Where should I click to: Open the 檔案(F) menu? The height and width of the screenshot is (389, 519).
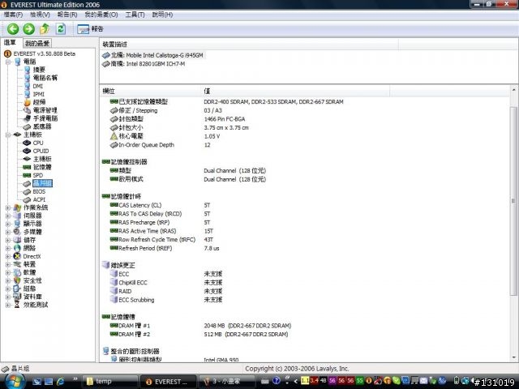click(13, 15)
